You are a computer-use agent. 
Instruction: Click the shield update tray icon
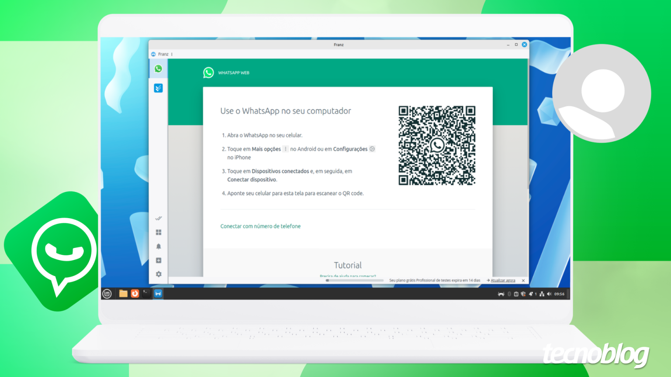click(523, 294)
